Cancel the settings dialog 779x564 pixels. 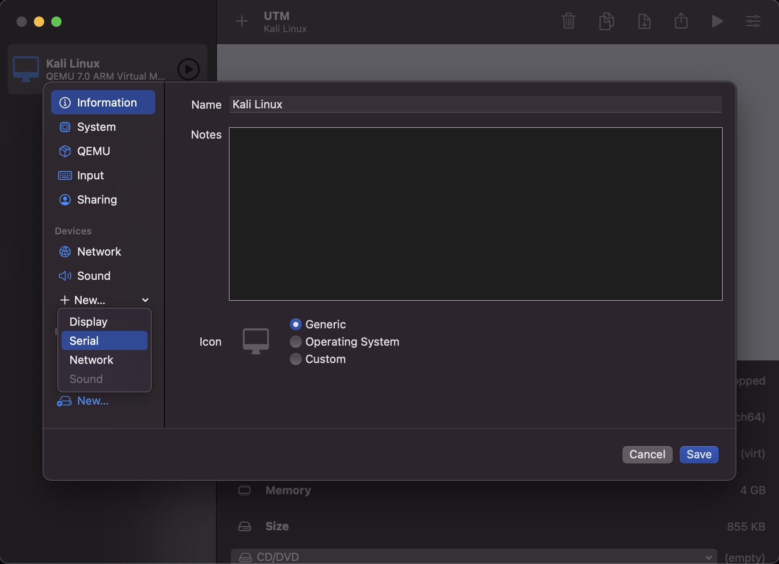647,454
